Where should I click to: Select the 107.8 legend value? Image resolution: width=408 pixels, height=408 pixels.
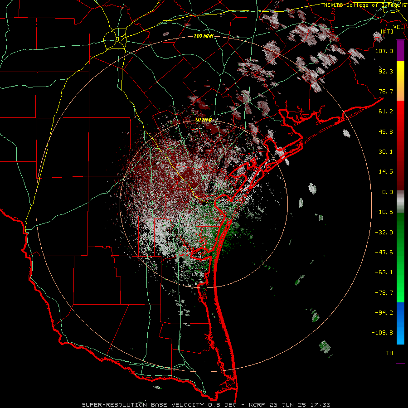384,51
